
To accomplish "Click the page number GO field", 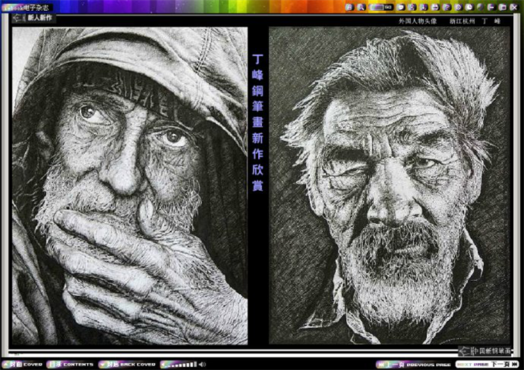I will (381, 7).
